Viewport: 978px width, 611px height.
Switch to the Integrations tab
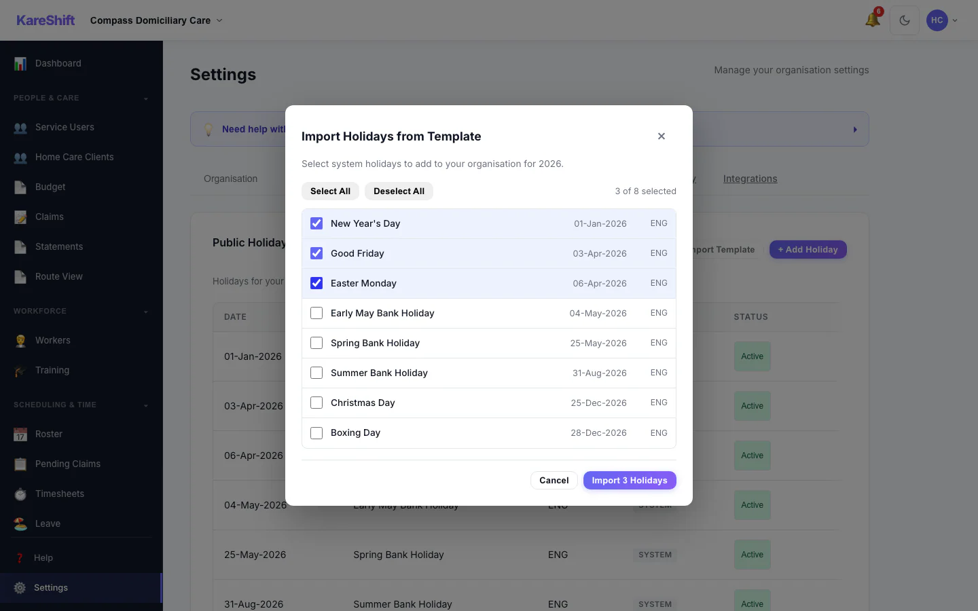coord(750,179)
